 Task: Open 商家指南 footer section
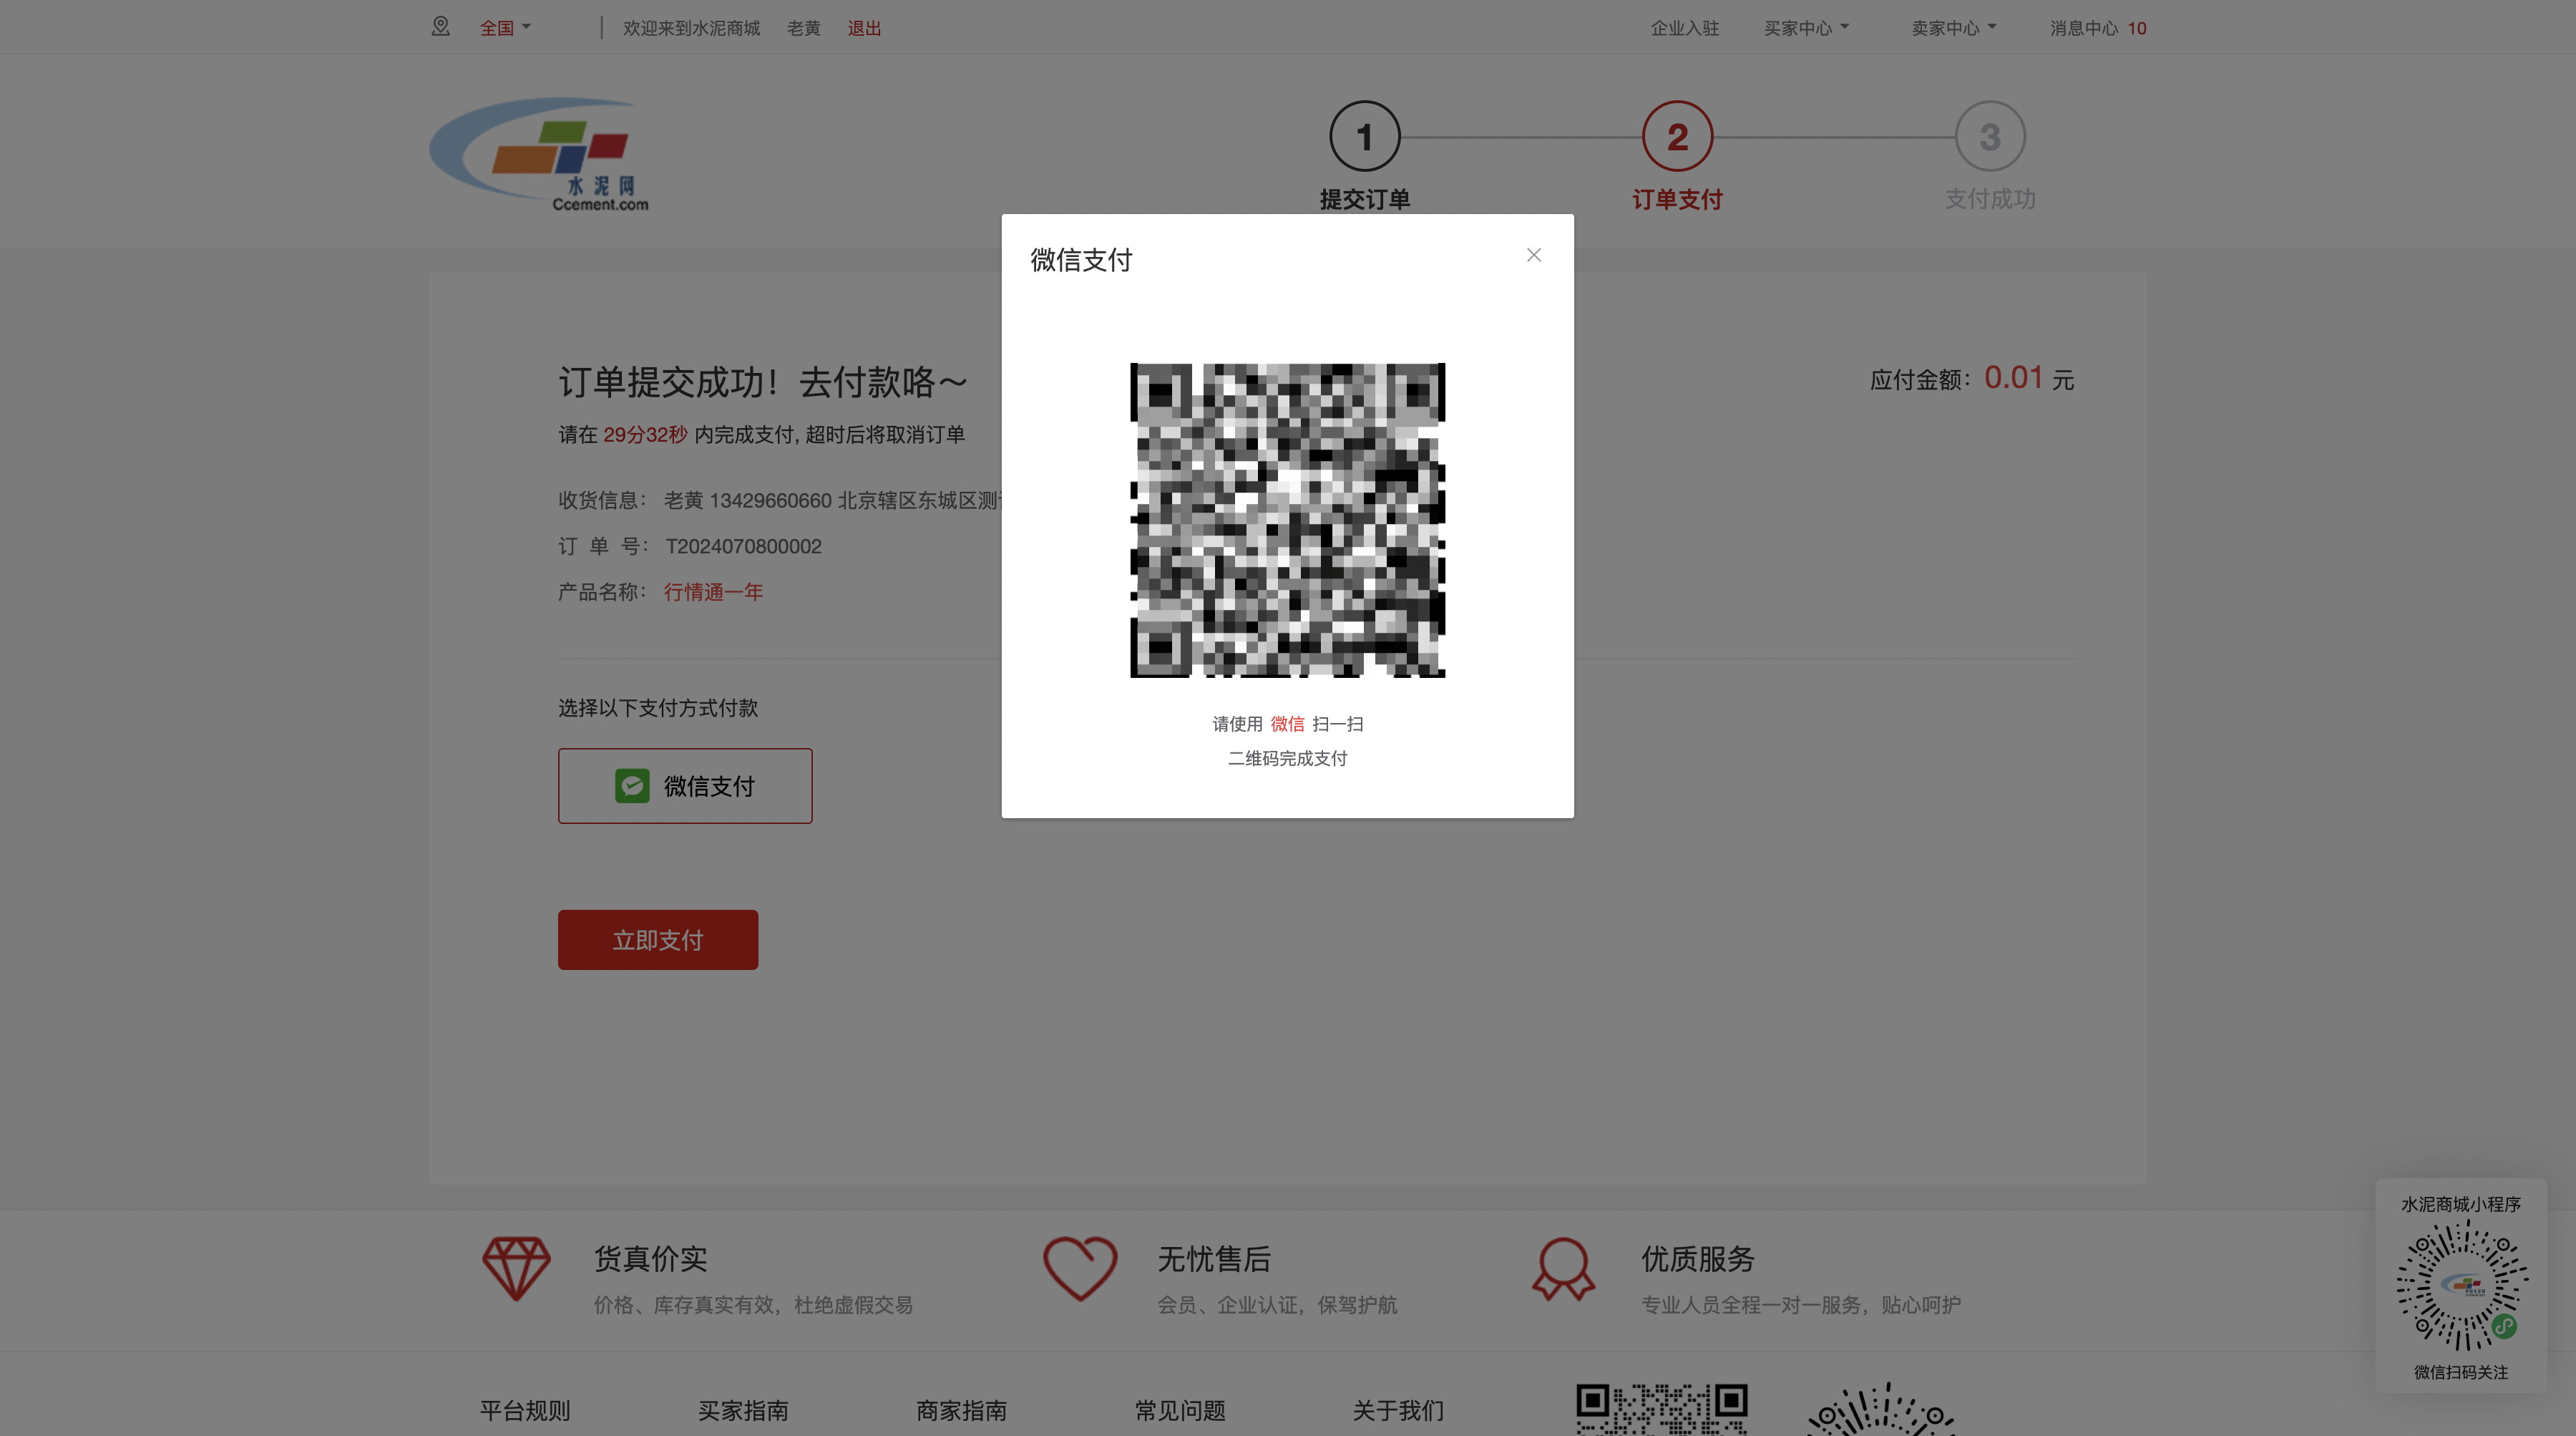(x=961, y=1410)
